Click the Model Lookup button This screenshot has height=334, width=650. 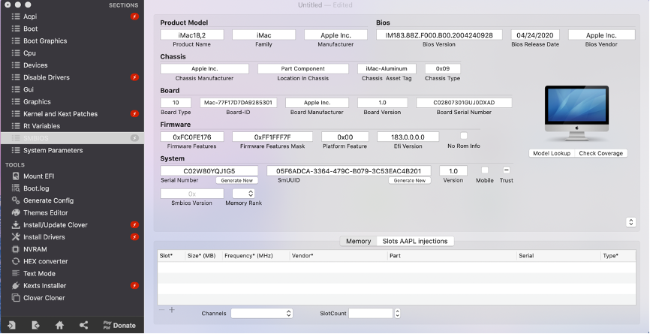click(552, 153)
